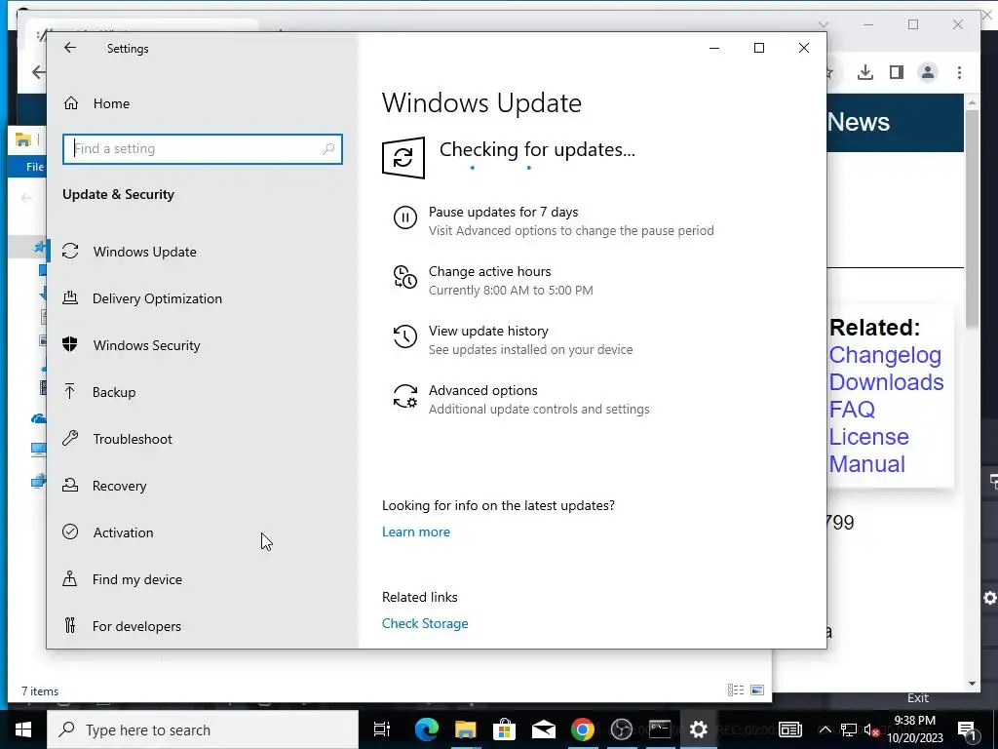Open Advanced options
Viewport: 998px width, 749px height.
pyautogui.click(x=483, y=390)
